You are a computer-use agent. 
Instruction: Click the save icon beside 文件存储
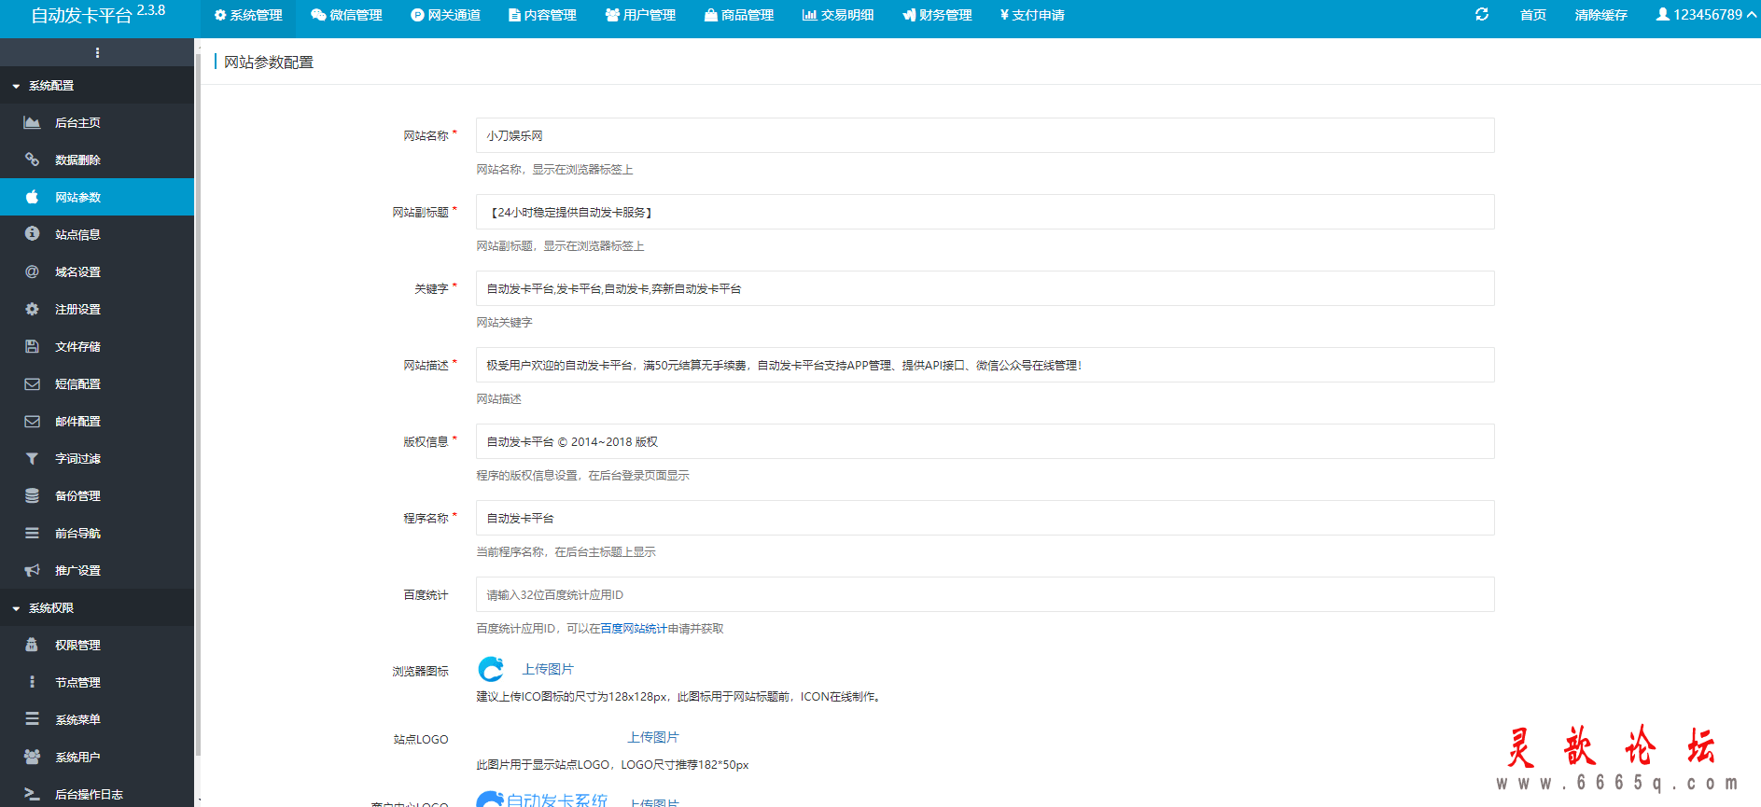tap(32, 346)
